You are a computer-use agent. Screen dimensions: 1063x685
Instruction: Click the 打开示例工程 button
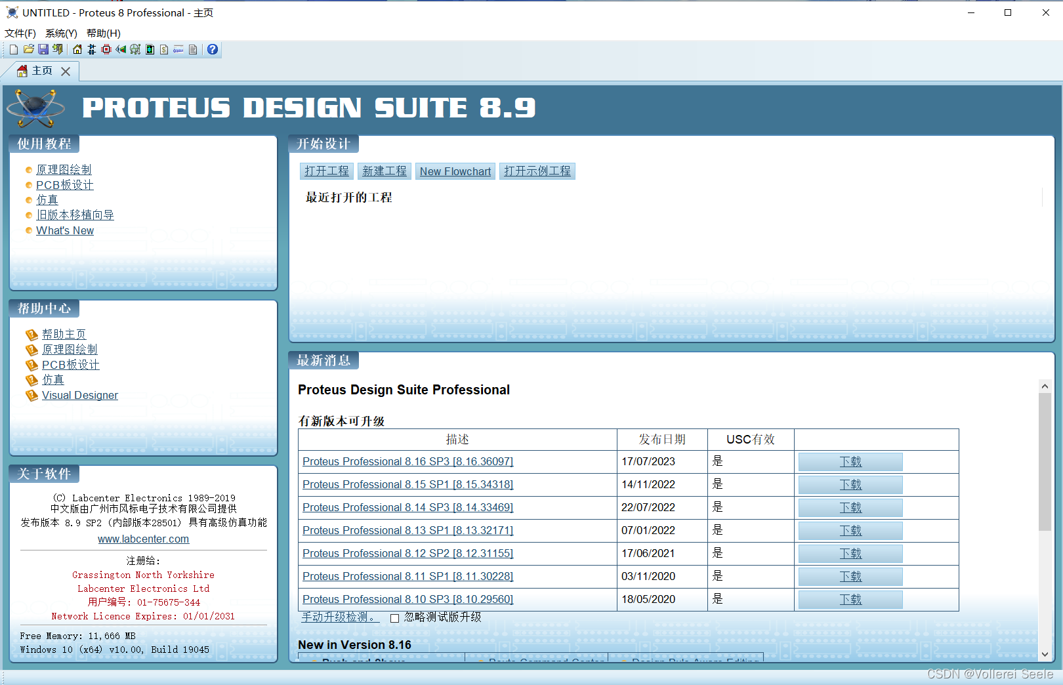(x=537, y=171)
